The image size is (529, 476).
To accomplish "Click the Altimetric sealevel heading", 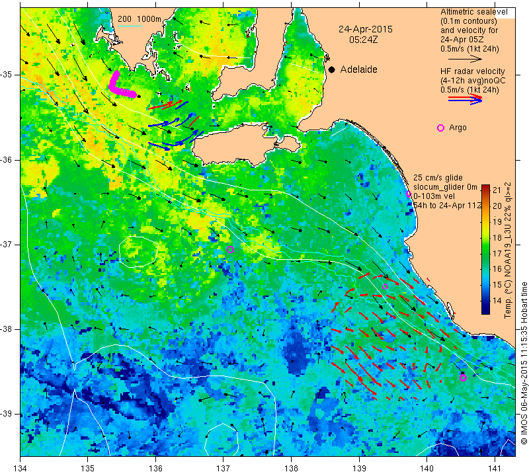I will (473, 12).
